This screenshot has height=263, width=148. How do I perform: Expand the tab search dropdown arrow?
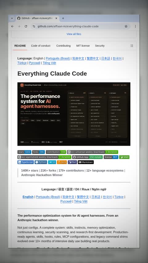click(12, 18)
